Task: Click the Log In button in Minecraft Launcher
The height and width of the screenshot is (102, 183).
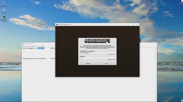Action: pos(106,63)
